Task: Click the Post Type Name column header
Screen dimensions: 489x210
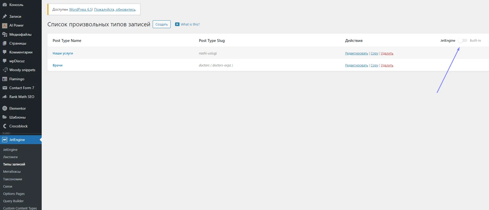Action: coord(67,40)
